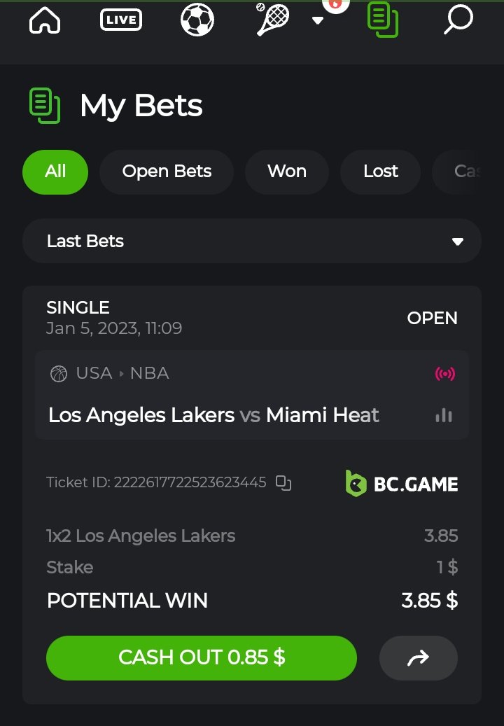
Task: Click the pink live broadcast indicator icon
Action: point(444,374)
